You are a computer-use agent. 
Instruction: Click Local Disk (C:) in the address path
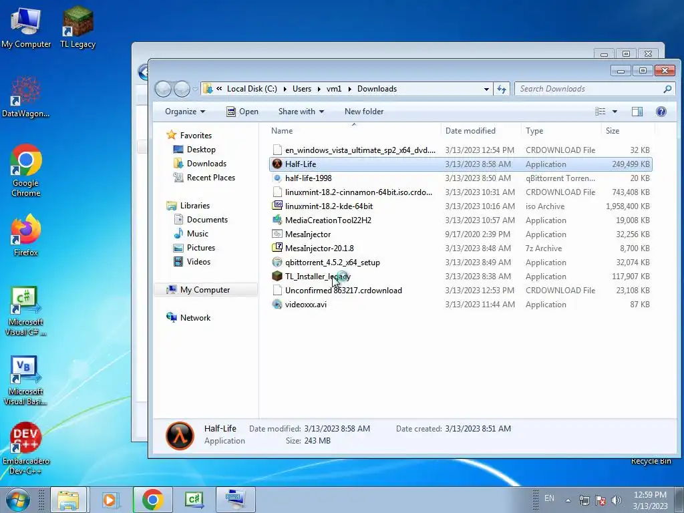point(252,89)
